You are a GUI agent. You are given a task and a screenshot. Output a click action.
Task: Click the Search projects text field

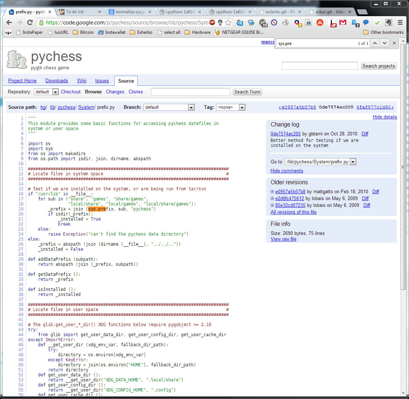[319, 66]
